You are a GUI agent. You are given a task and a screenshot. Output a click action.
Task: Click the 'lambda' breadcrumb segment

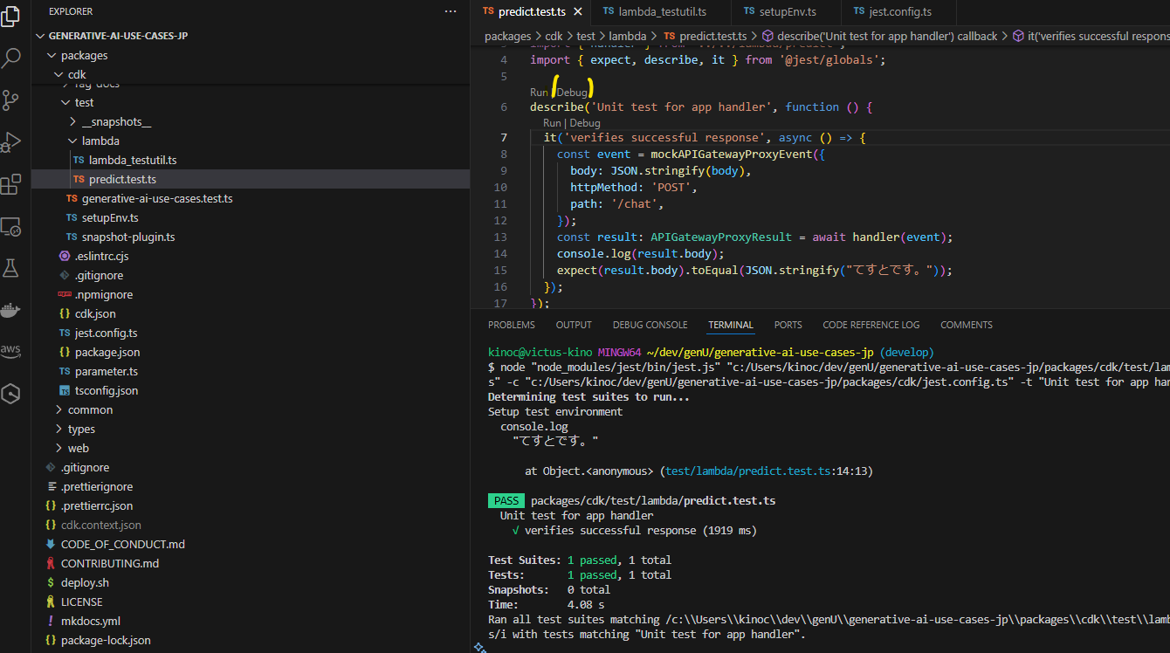(627, 36)
